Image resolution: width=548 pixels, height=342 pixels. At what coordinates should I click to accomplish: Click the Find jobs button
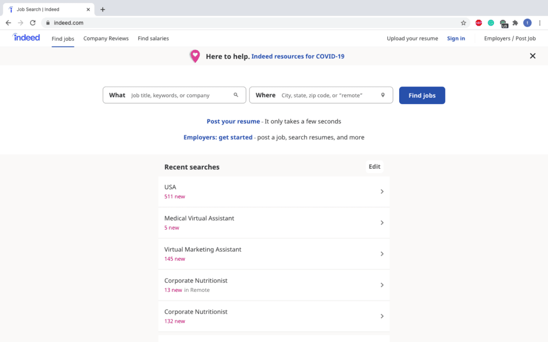pos(422,95)
